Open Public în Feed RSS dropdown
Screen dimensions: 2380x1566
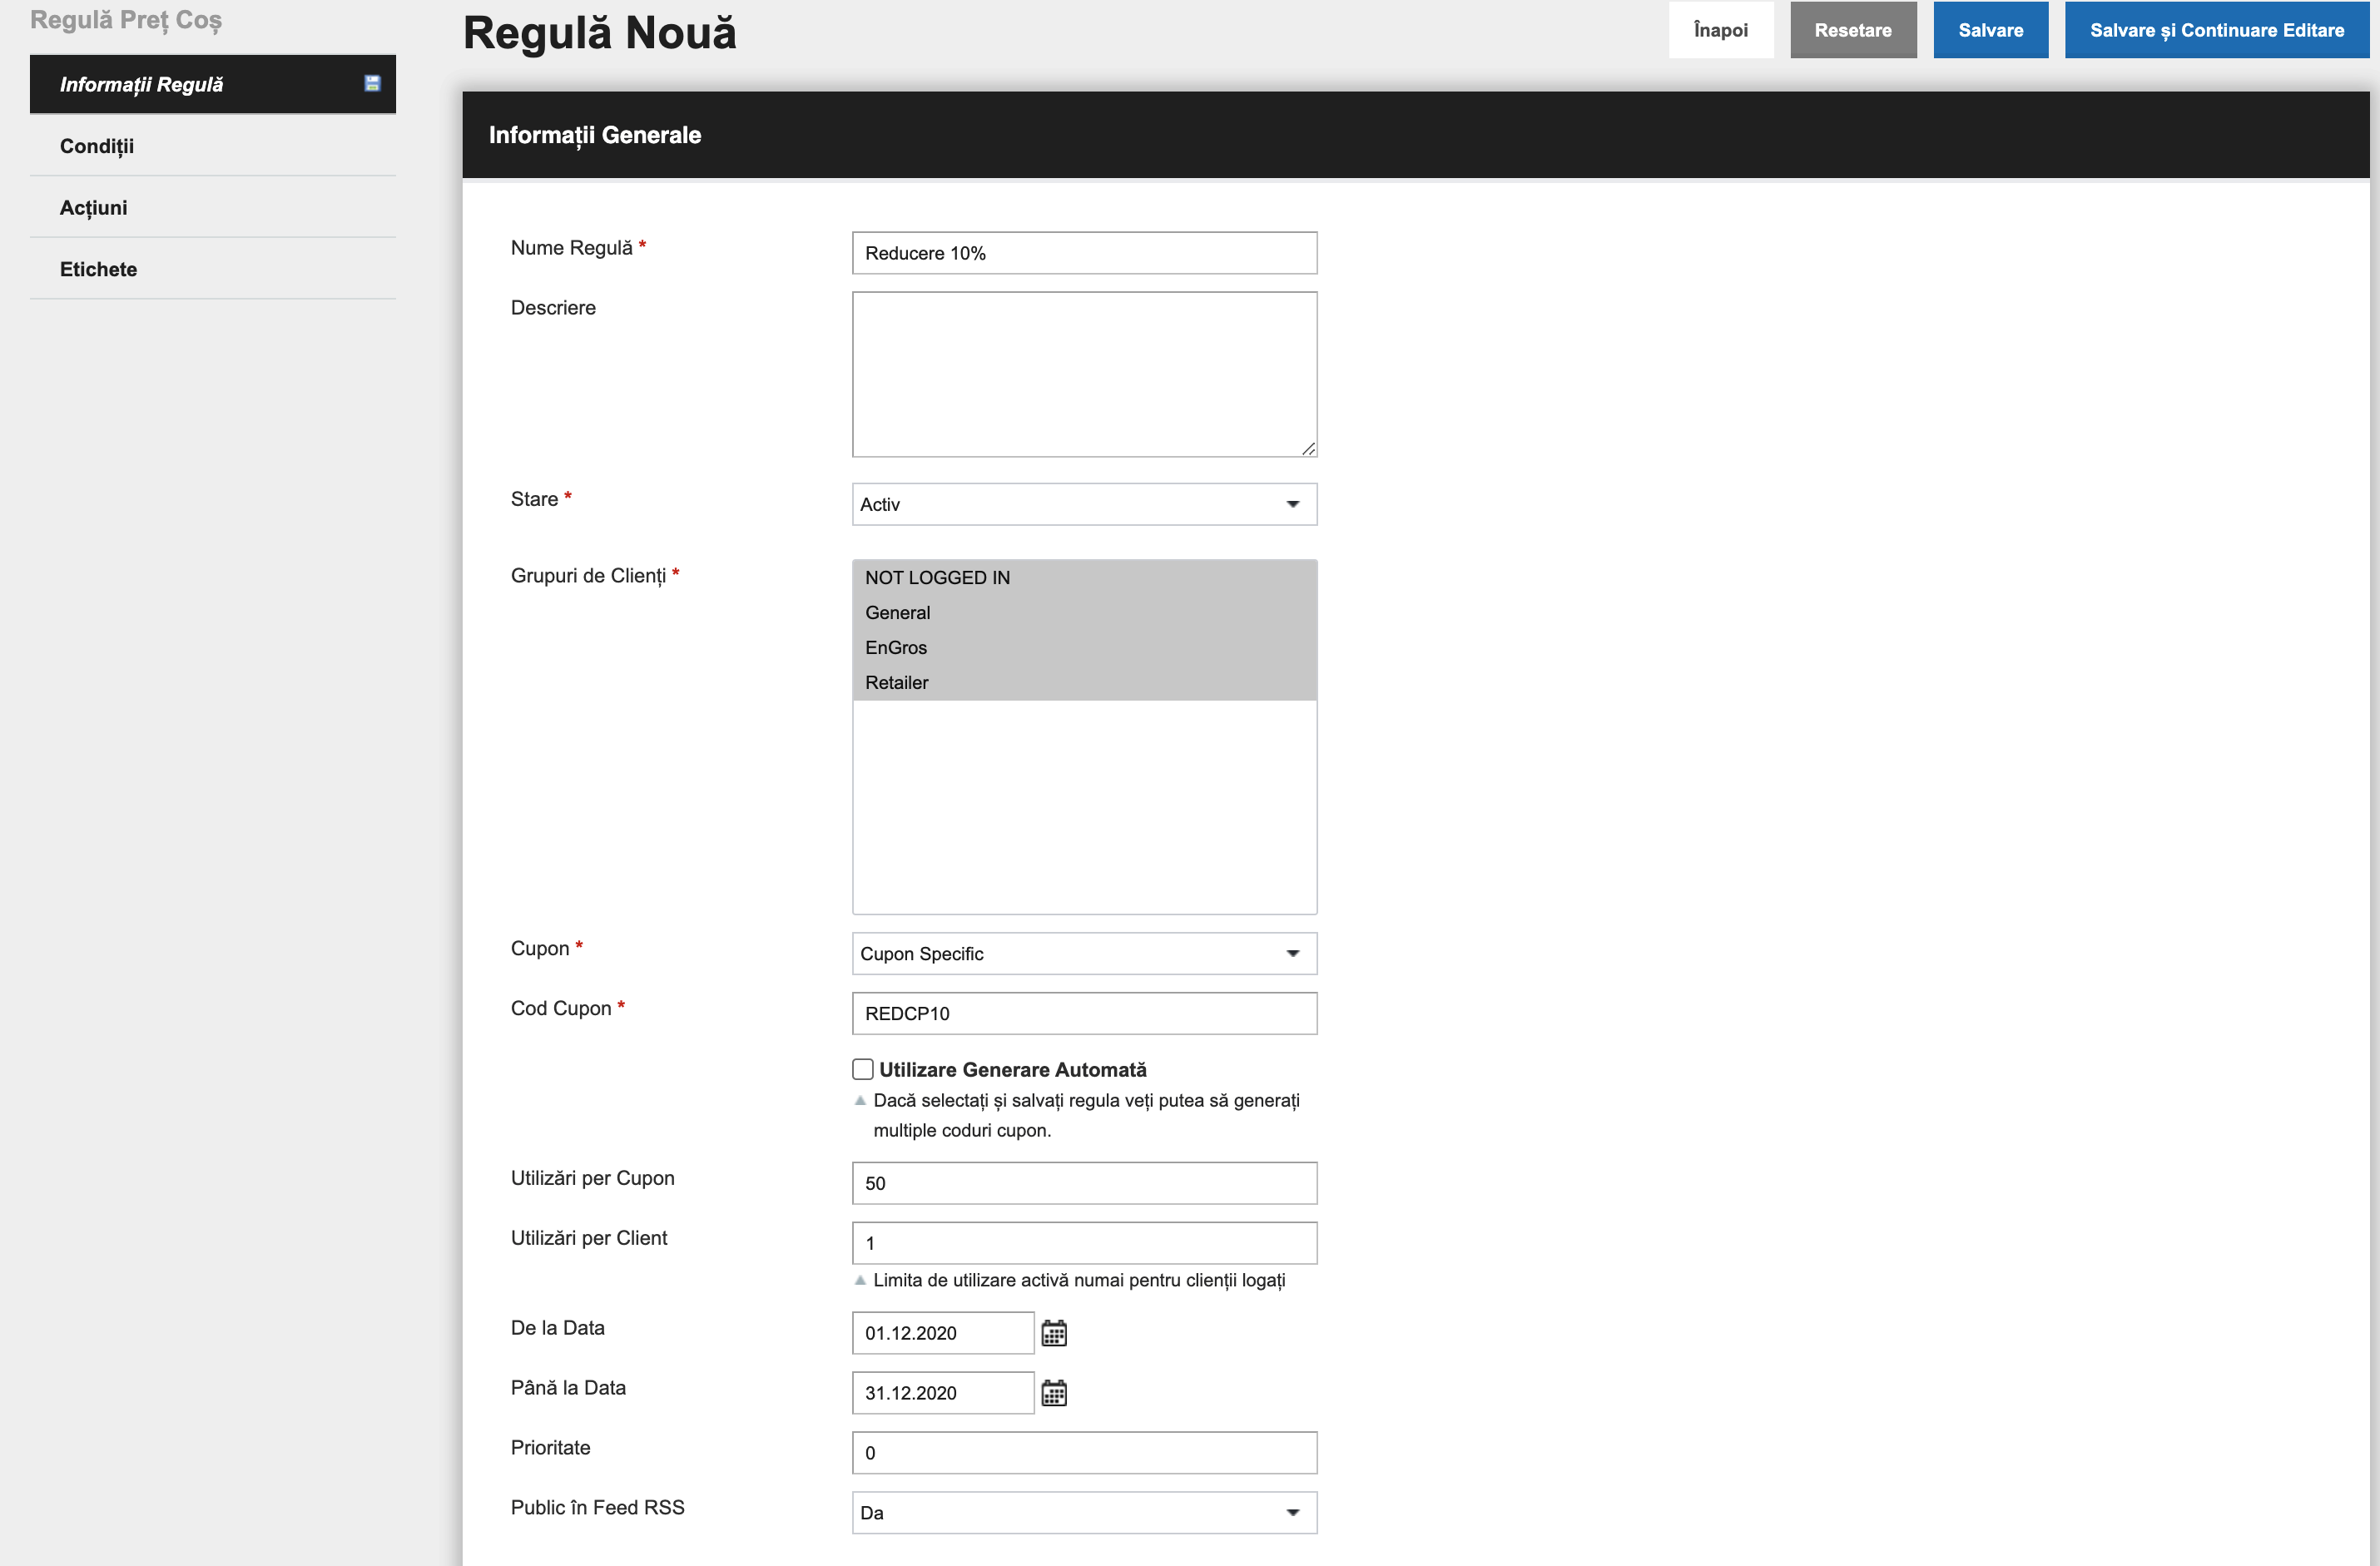coord(1084,1512)
